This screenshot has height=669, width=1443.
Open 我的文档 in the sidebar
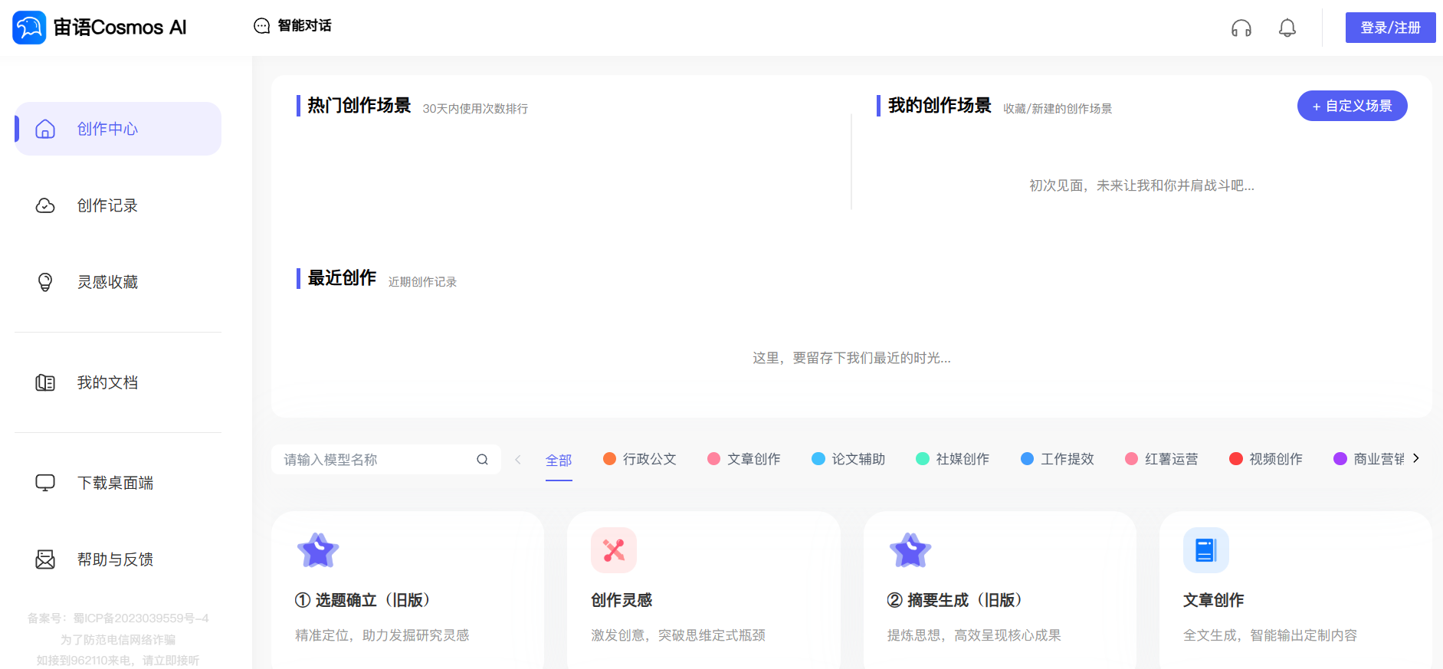[118, 382]
